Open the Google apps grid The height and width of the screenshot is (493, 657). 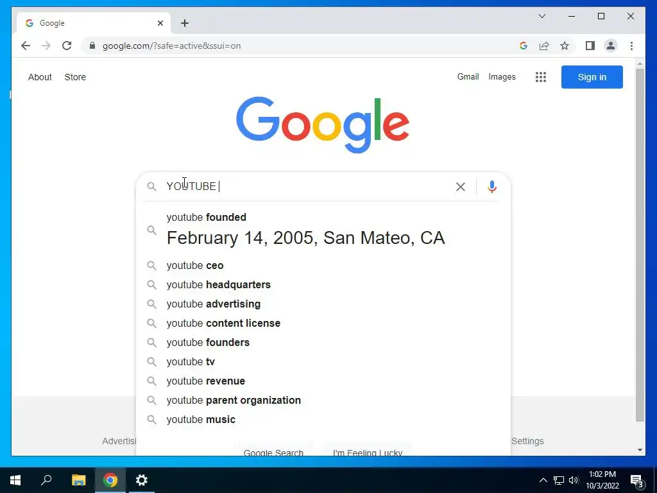point(540,77)
